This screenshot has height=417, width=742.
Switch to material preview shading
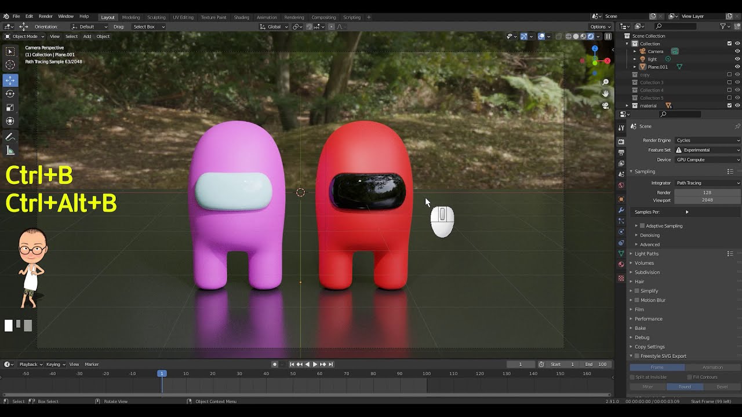[x=583, y=36]
